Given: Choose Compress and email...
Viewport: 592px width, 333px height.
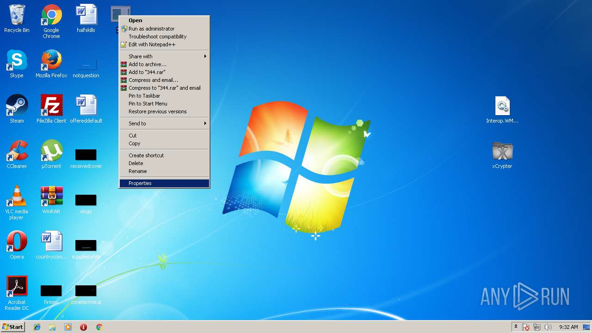Looking at the screenshot, I should 164,80.
